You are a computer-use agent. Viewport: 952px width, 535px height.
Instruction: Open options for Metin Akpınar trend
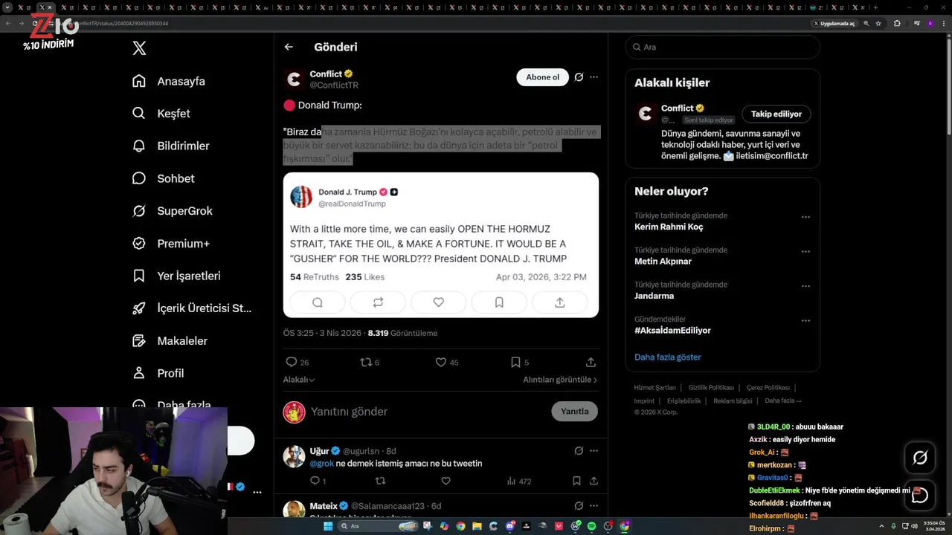tap(805, 252)
